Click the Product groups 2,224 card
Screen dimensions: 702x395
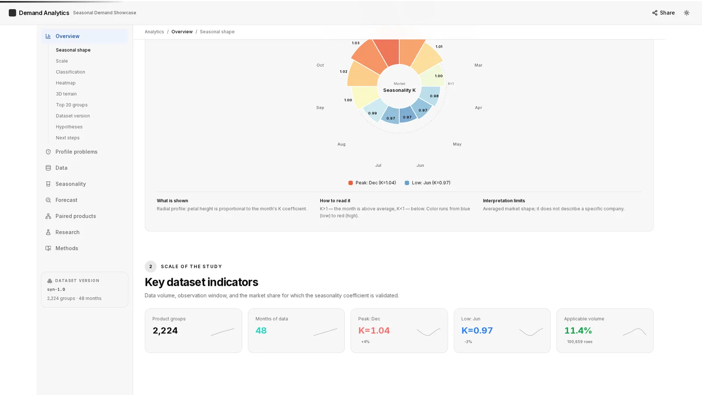[193, 330]
